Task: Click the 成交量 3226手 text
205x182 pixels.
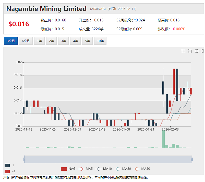Action: [x=91, y=29]
